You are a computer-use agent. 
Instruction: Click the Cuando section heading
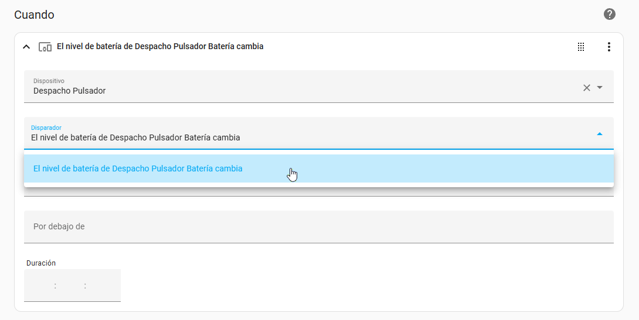[x=34, y=15]
